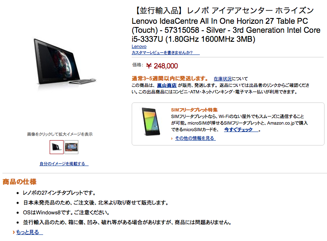The width and height of the screenshot is (327, 241).
Task: Open the Lenovo brand link
Action: click(x=139, y=46)
